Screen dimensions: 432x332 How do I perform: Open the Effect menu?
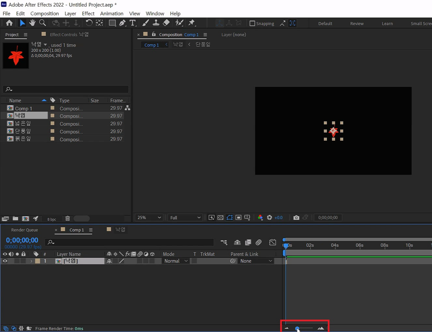coord(88,13)
